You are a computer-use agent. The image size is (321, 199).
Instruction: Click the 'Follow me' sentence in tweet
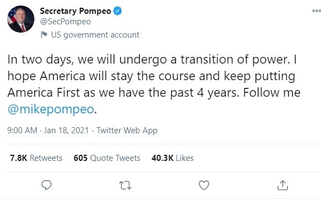272,92
